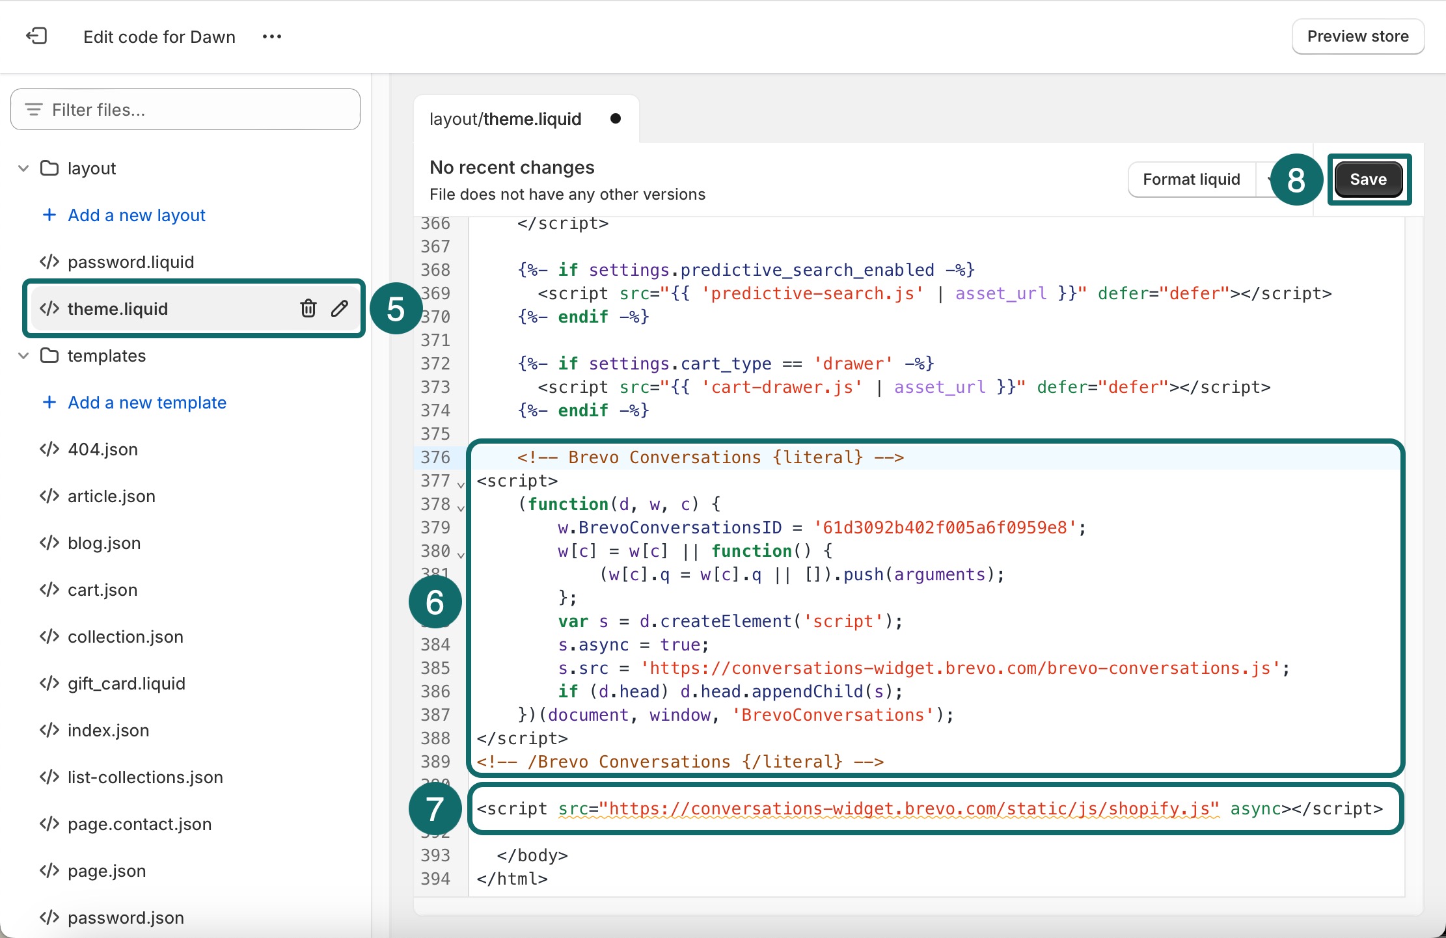Image resolution: width=1446 pixels, height=938 pixels.
Task: Open 404.json template file
Action: (103, 449)
